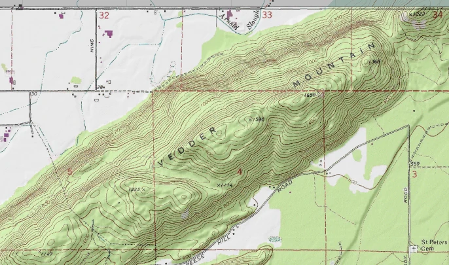Screen dimensions: 449x265
Task: Click the section number 32 label
Action: pos(103,14)
